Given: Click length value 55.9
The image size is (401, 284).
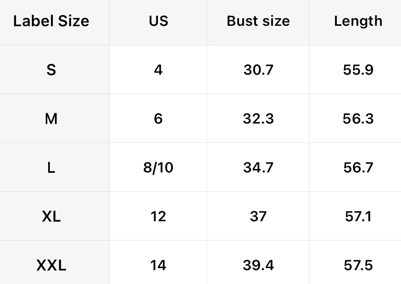Looking at the screenshot, I should (x=358, y=70).
